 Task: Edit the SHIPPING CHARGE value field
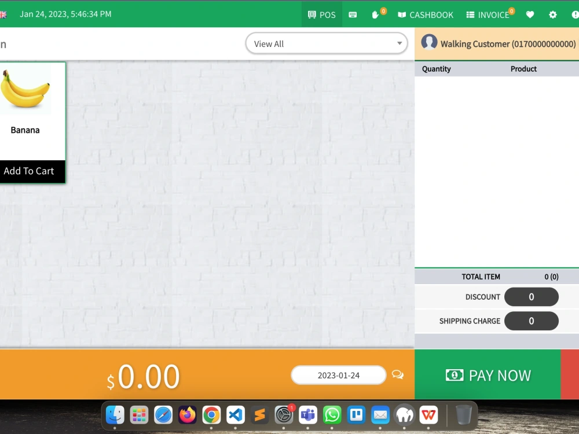532,321
